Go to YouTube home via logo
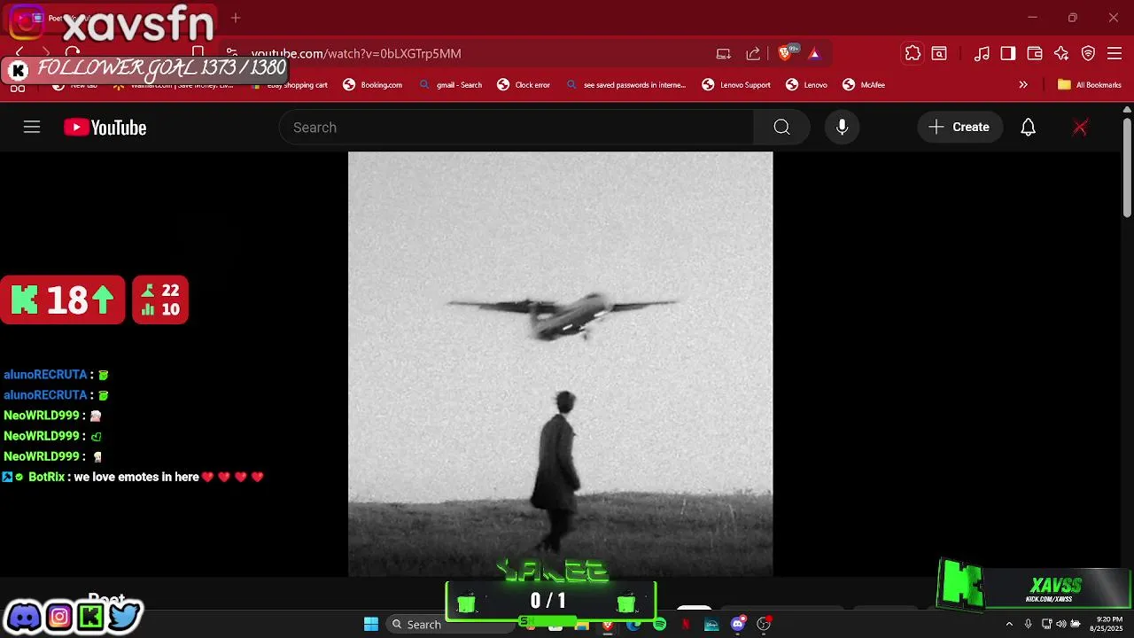Screen dimensions: 1134x638 (105, 128)
